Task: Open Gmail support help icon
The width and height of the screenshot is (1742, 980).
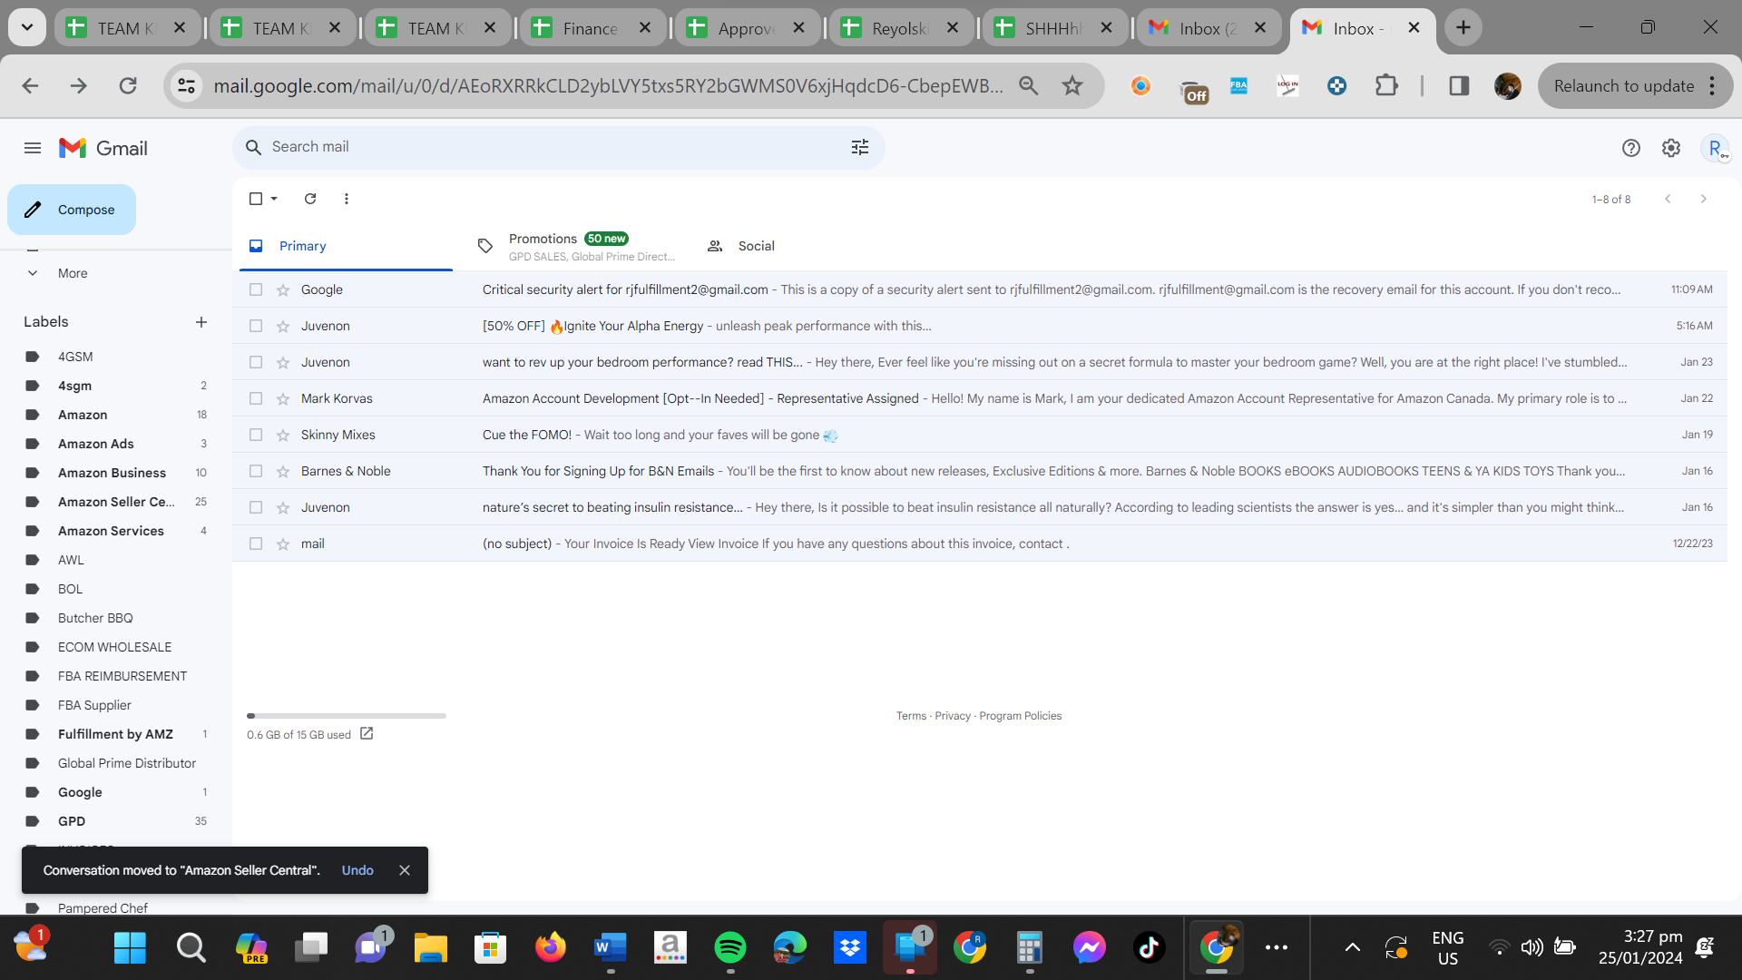Action: [1631, 148]
